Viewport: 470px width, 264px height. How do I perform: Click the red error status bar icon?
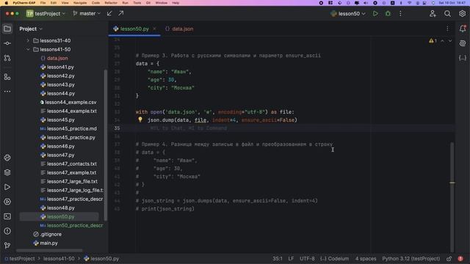[460, 259]
